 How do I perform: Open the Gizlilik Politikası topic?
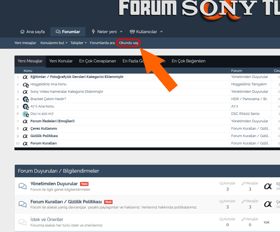tap(44, 136)
